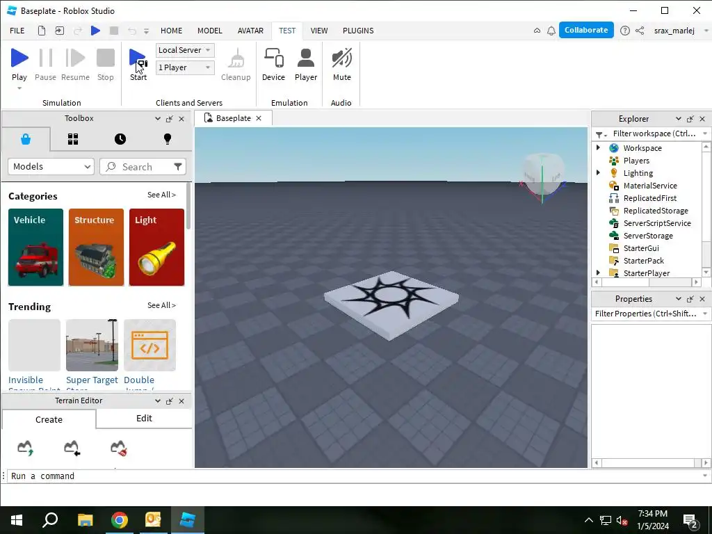Open the Structure category card
Image resolution: width=712 pixels, height=534 pixels.
click(x=96, y=247)
